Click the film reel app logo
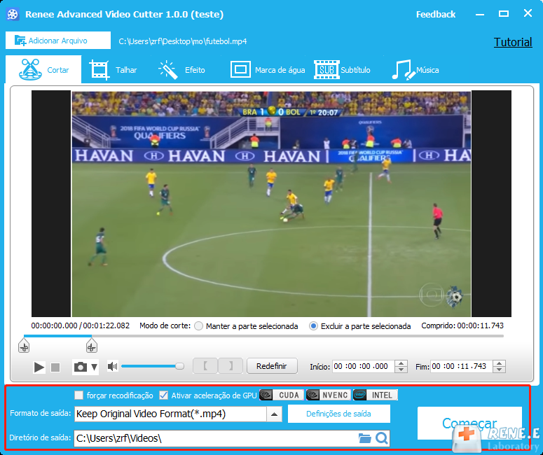The height and width of the screenshot is (455, 543). click(13, 14)
